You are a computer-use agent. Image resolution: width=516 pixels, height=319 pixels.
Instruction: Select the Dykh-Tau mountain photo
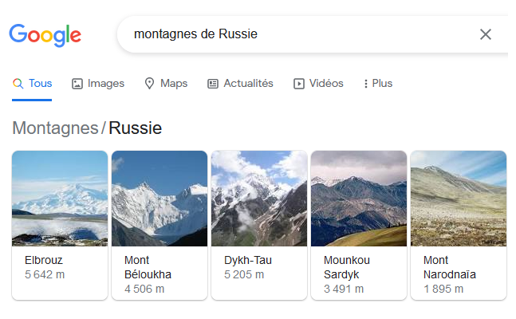tap(259, 199)
